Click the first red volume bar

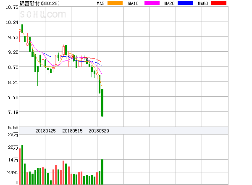pyautogui.click(x=20, y=166)
